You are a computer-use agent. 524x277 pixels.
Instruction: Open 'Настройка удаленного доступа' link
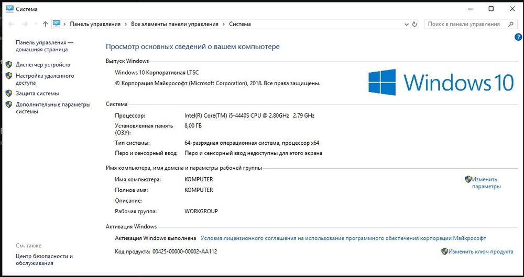click(45, 79)
